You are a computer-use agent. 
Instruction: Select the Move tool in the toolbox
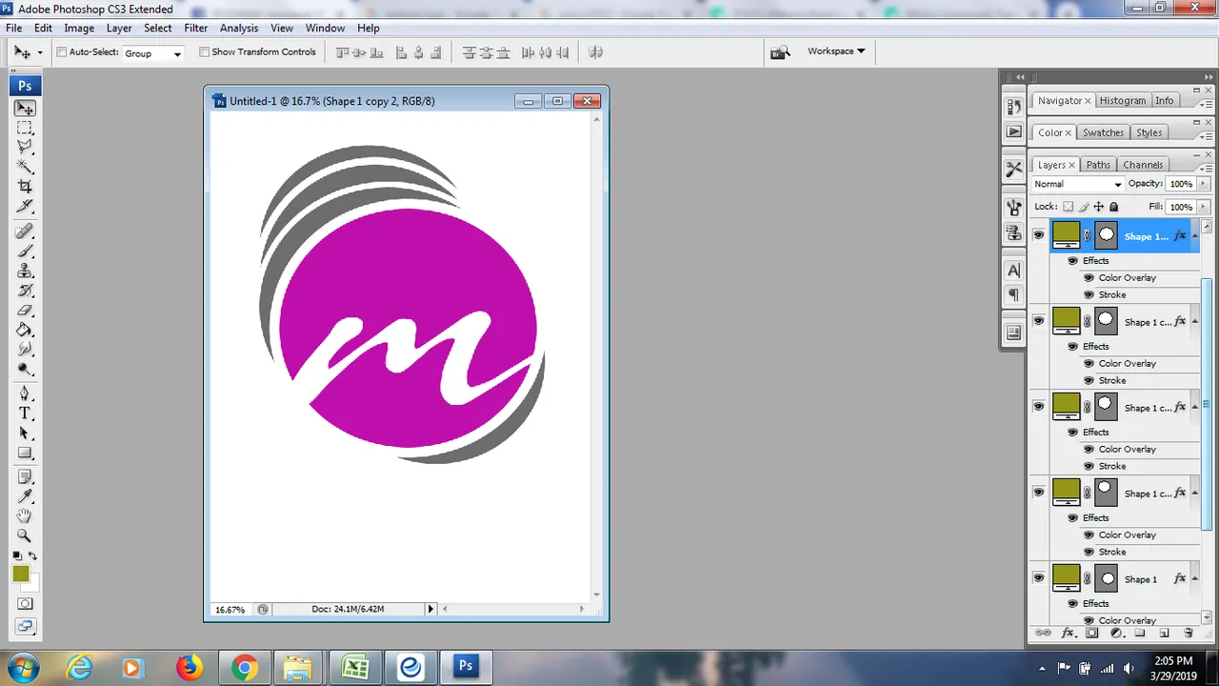point(25,109)
